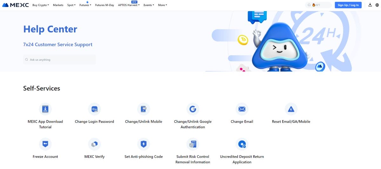Viewport: 381px width, 169px height.
Task: Open Freeze Account text link
Action: point(45,157)
